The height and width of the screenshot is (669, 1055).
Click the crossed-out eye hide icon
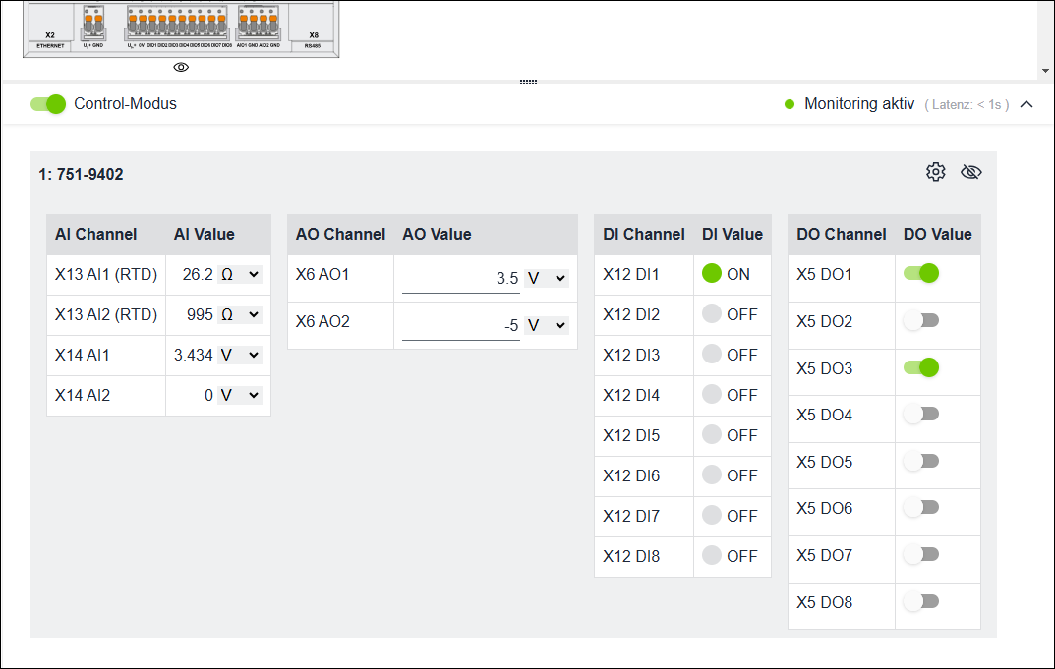tap(970, 172)
